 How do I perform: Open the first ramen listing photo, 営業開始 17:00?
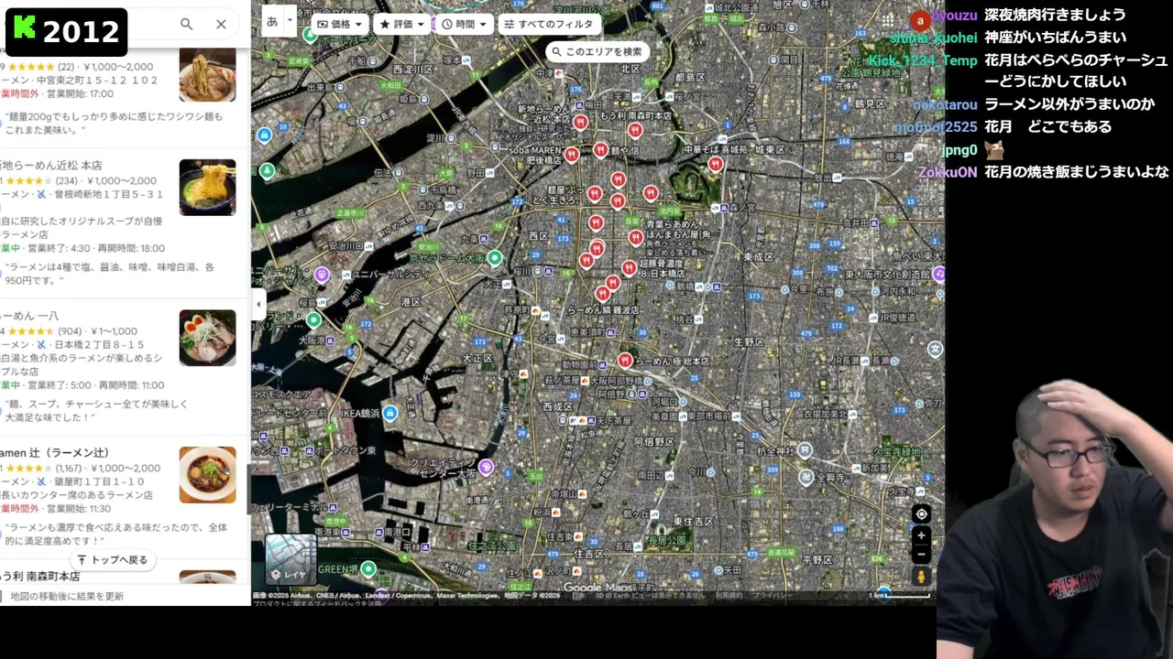(207, 74)
